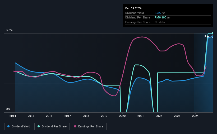
Task: Click the Past label in the chart
Action: (207, 36)
